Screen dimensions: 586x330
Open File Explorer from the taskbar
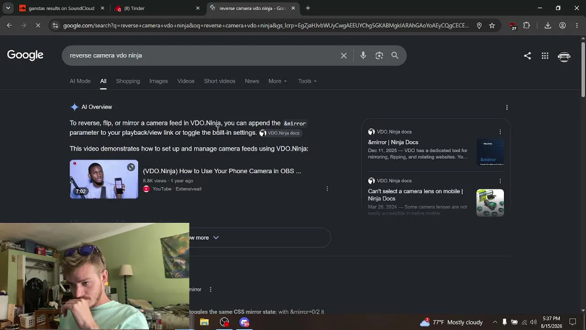point(204,322)
